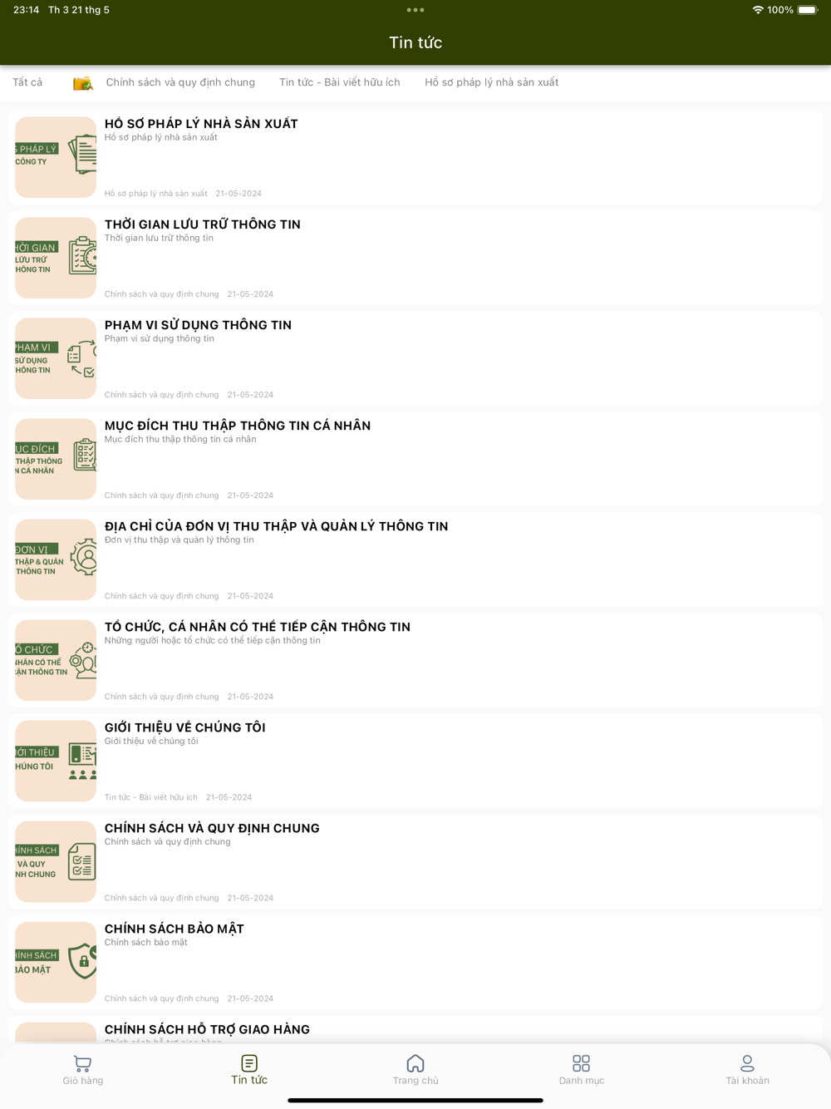Open article THỜI GIAN LƯU TRỮ THÔNG TIN

click(415, 258)
